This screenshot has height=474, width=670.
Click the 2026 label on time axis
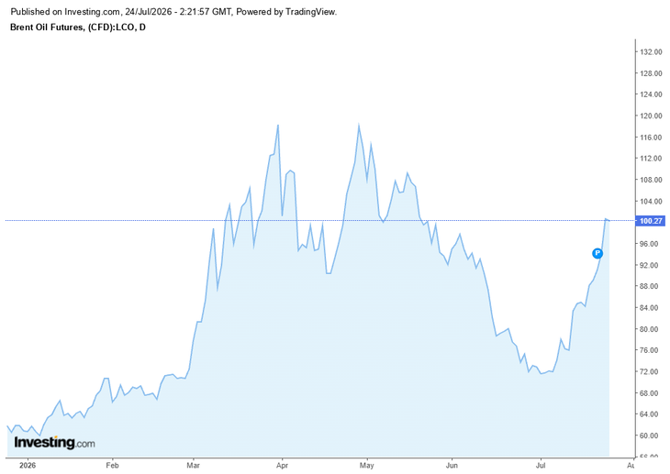28,465
